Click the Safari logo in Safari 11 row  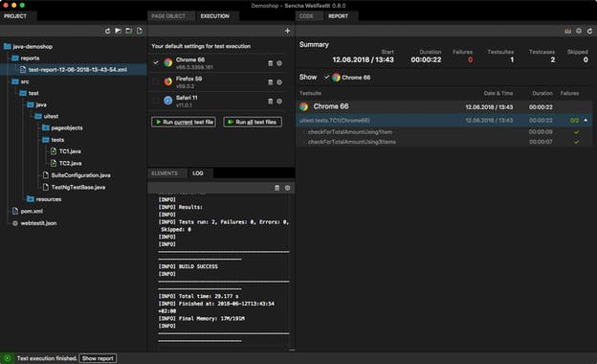pos(168,101)
